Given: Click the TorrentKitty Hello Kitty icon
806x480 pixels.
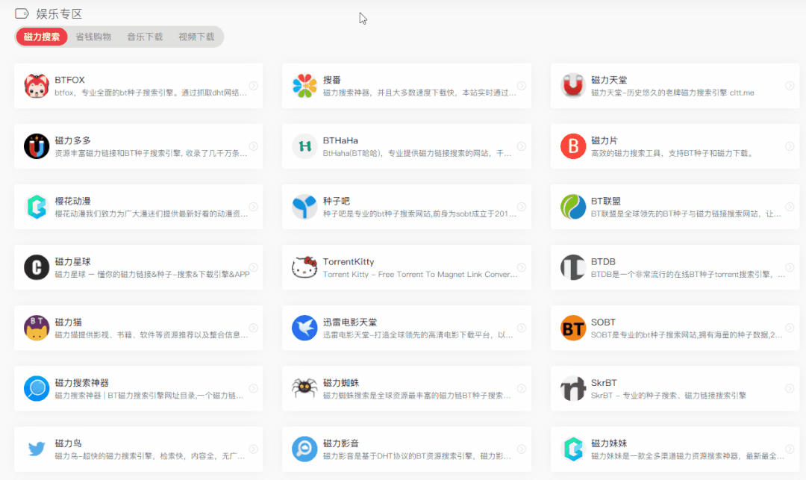Looking at the screenshot, I should [304, 268].
